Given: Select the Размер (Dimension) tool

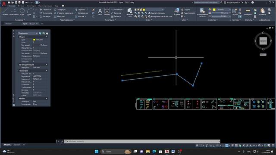Looking at the screenshot, I should click(107, 12).
